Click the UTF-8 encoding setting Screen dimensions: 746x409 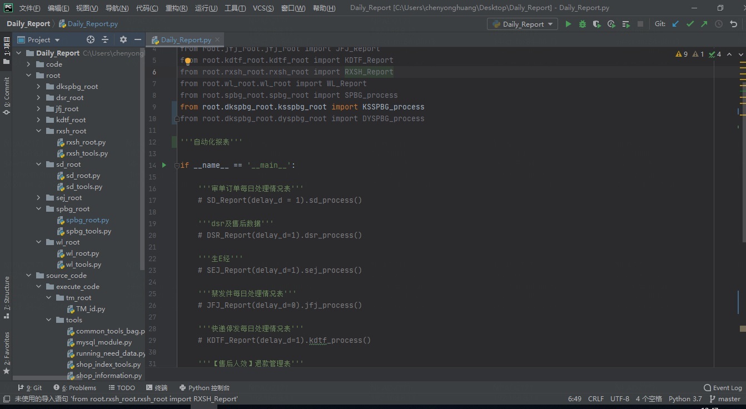click(620, 399)
